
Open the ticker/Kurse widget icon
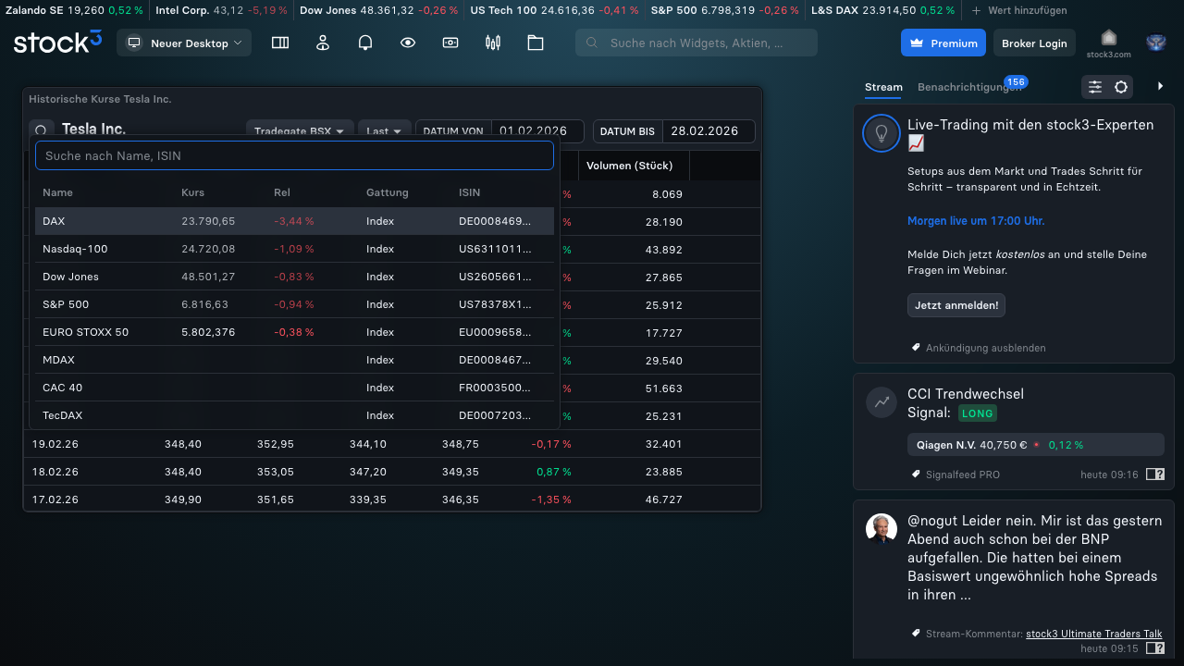[450, 43]
